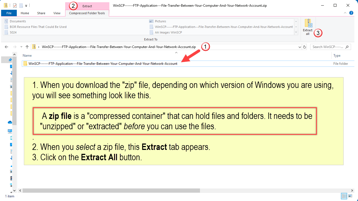
Task: Choose Pictures in Extract To list
Action: [x=158, y=21]
